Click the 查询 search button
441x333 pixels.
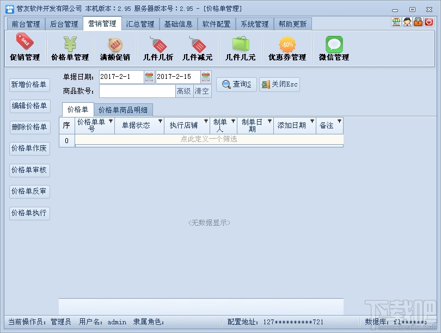236,84
